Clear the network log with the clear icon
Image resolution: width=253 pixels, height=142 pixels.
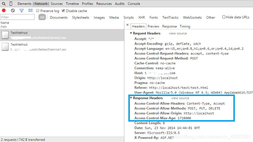click(x=13, y=11)
